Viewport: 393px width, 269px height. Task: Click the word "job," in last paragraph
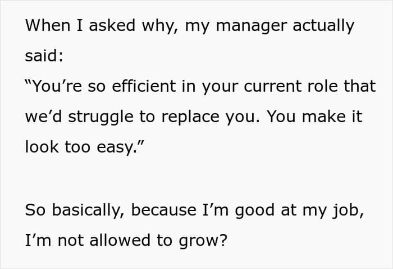pyautogui.click(x=348, y=210)
